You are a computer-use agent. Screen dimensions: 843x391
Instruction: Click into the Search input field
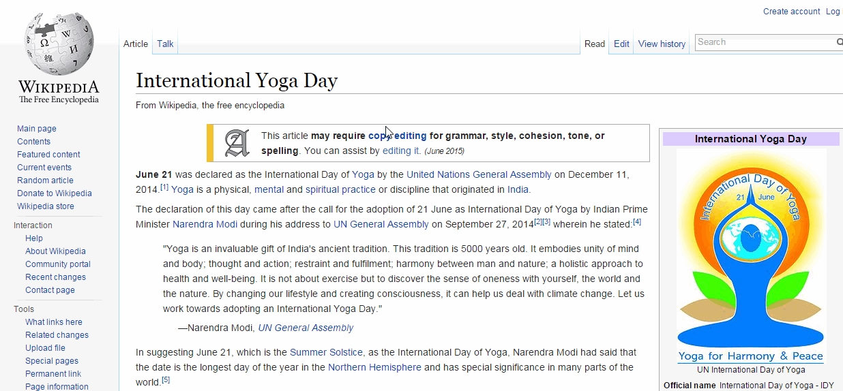(x=764, y=42)
